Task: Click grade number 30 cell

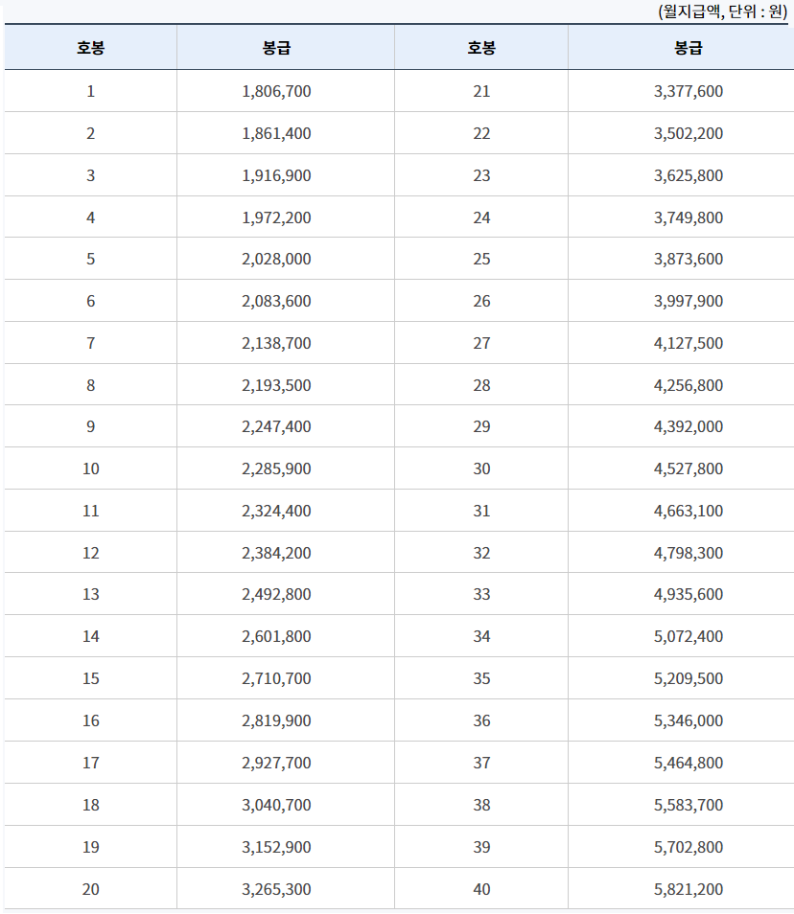Action: 481,468
